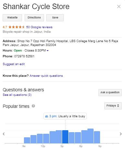
Task: Open the Popular times help icon
Action: point(33,106)
